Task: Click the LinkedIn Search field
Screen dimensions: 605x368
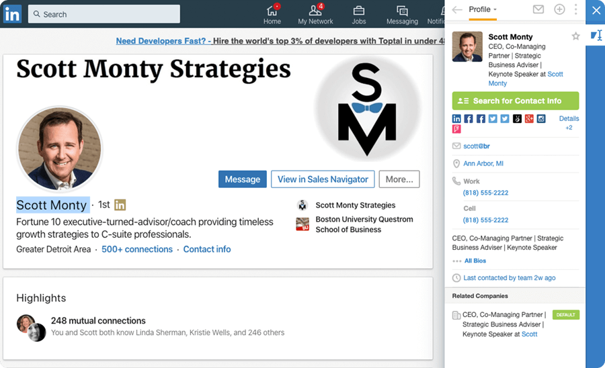Action: (x=104, y=14)
